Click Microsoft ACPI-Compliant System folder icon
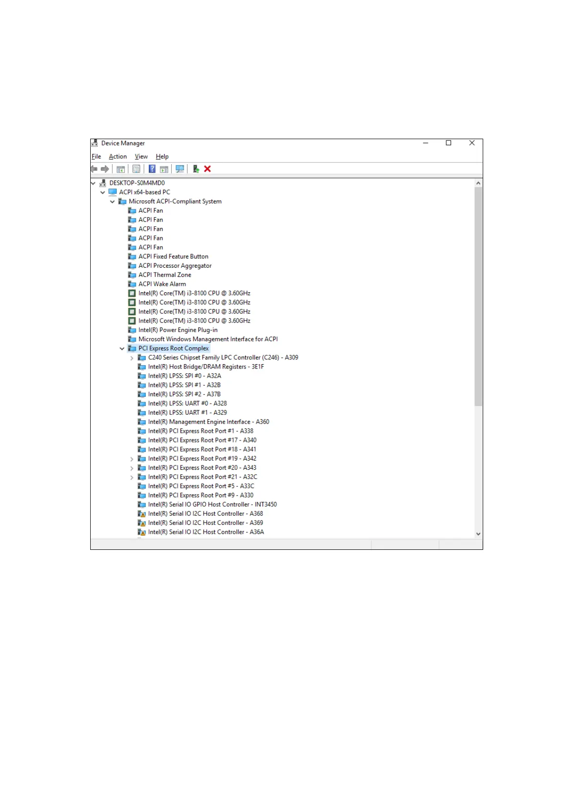Image resolution: width=571 pixels, height=808 pixels. click(x=122, y=202)
